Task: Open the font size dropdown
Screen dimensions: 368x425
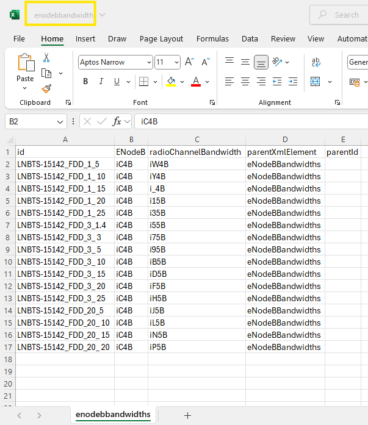Action: coord(176,62)
